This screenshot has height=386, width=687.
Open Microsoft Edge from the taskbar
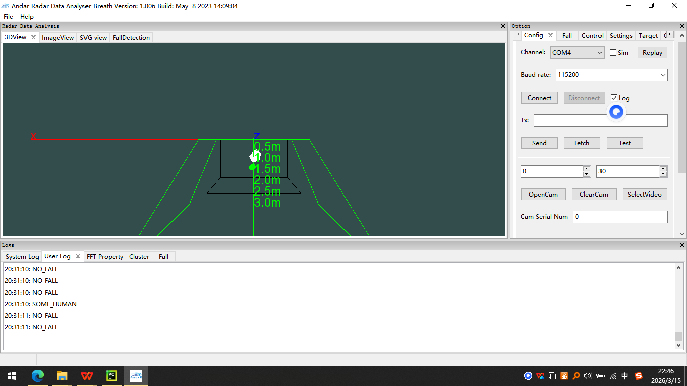pyautogui.click(x=38, y=375)
